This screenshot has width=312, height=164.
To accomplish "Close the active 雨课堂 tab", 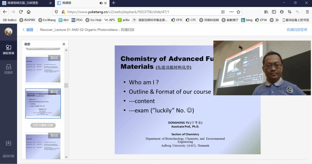I will [105, 3].
